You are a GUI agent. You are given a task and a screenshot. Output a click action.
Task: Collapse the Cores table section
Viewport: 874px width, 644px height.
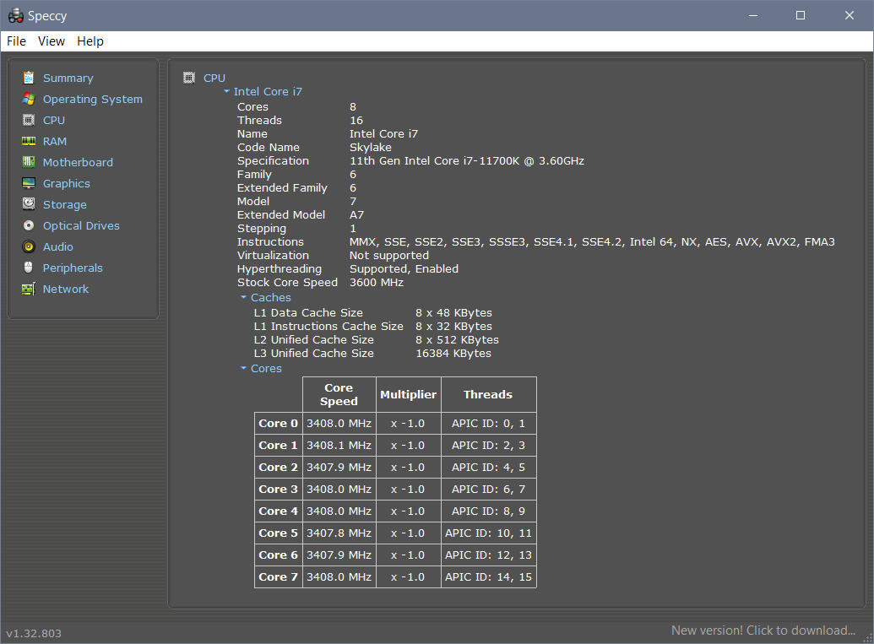pyautogui.click(x=243, y=368)
